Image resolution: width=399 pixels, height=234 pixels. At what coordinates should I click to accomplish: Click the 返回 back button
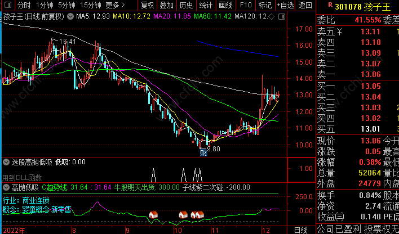point(305,5)
